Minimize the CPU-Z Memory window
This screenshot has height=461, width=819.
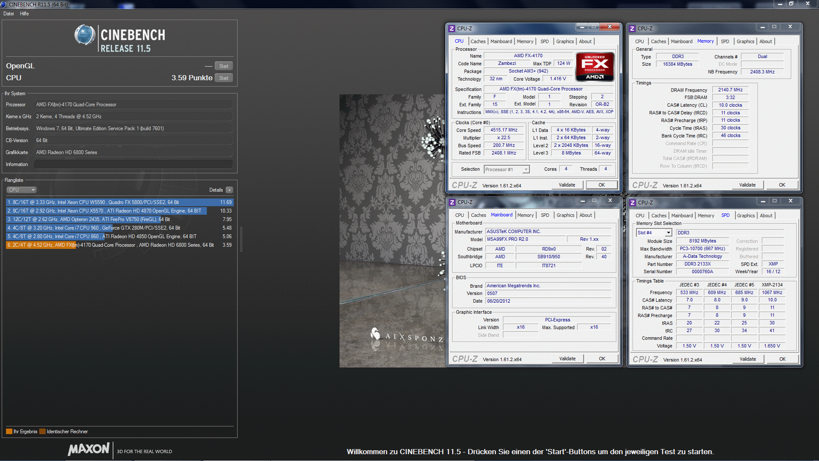coord(762,27)
